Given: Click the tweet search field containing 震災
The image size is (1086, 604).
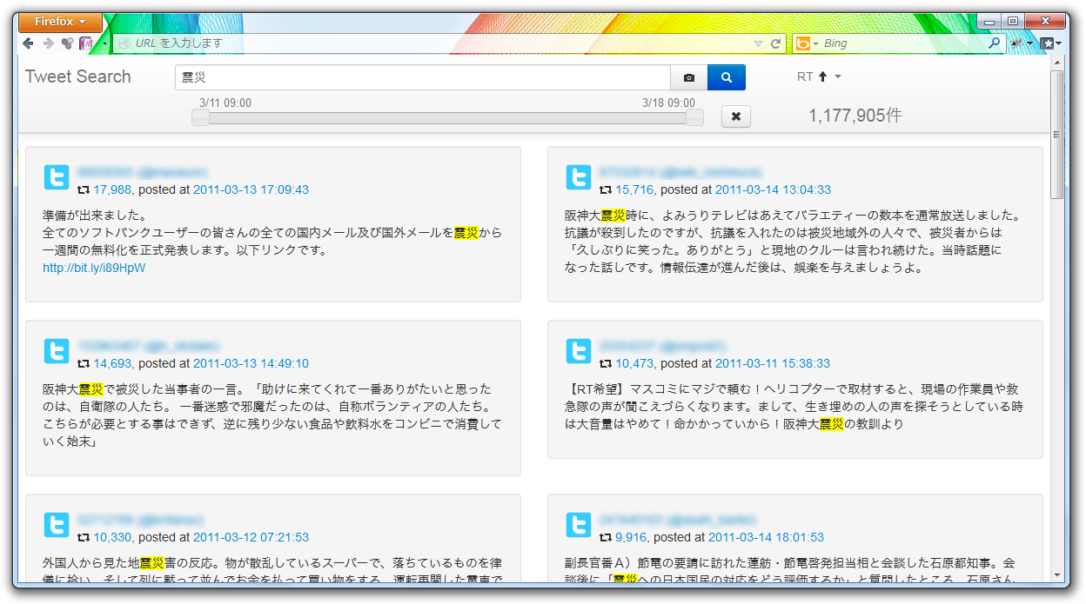Looking at the screenshot, I should [x=423, y=77].
